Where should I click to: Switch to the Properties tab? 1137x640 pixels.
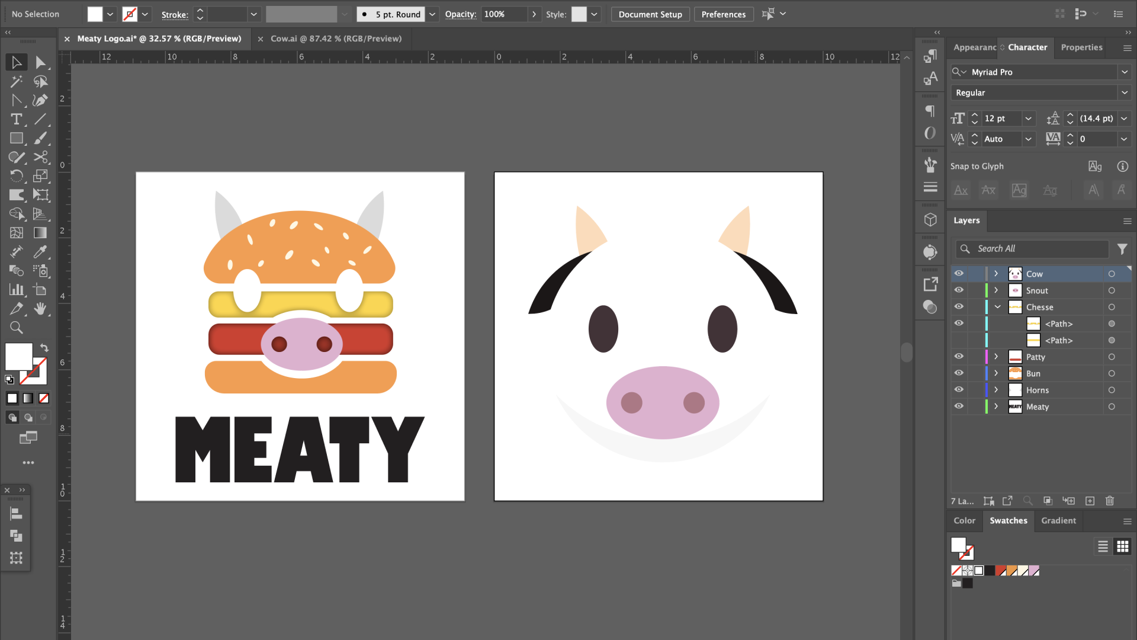pyautogui.click(x=1081, y=47)
